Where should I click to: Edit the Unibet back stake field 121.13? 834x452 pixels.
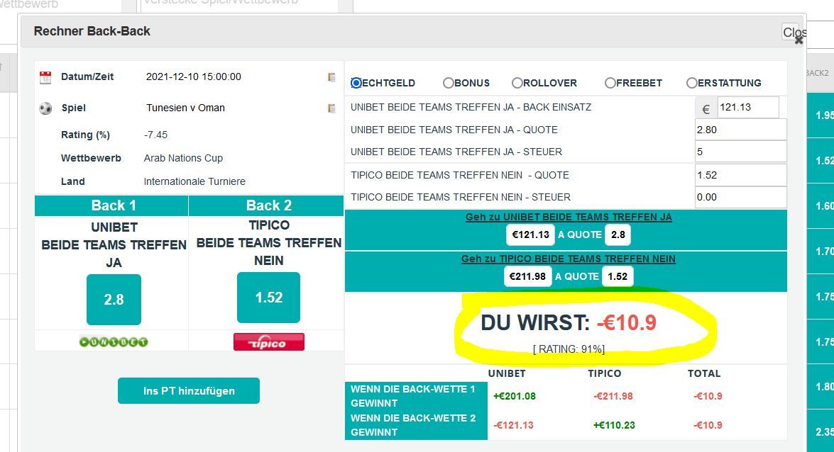click(748, 107)
